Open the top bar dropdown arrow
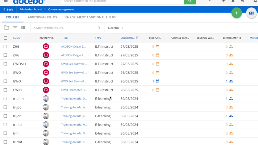Viewport: 258px width, 145px height. point(209,1)
